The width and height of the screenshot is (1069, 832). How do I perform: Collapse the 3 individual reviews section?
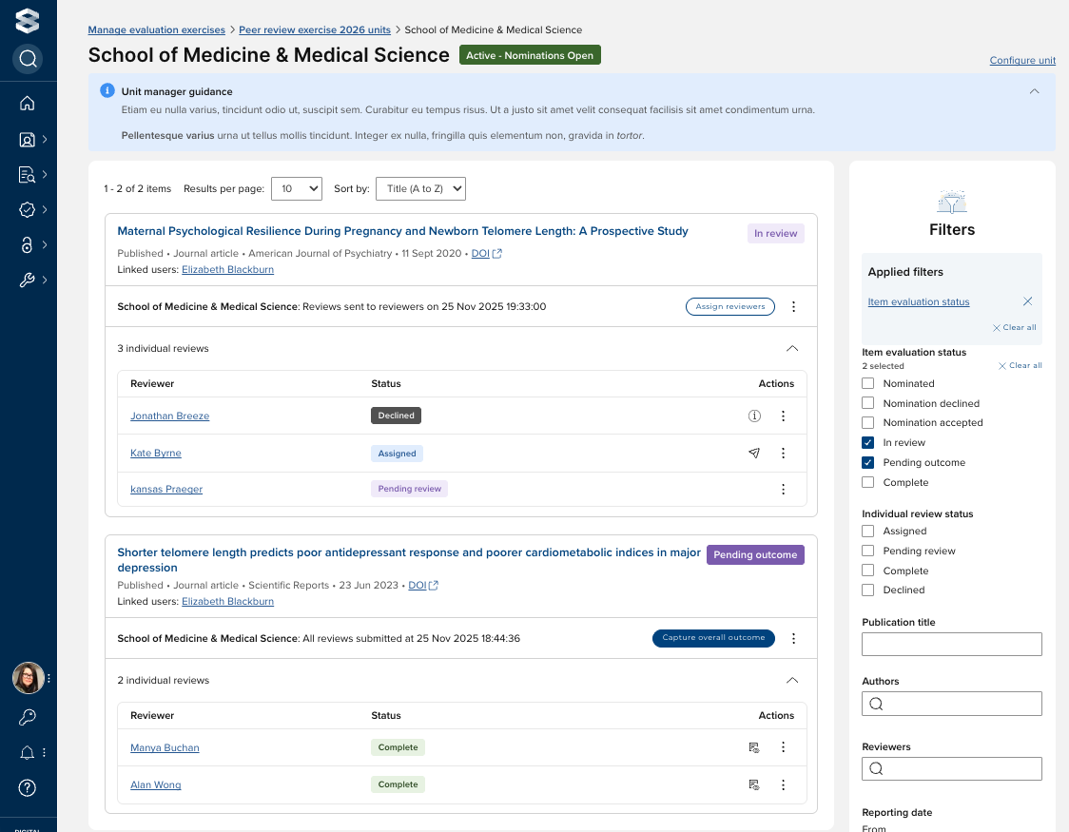[792, 349]
